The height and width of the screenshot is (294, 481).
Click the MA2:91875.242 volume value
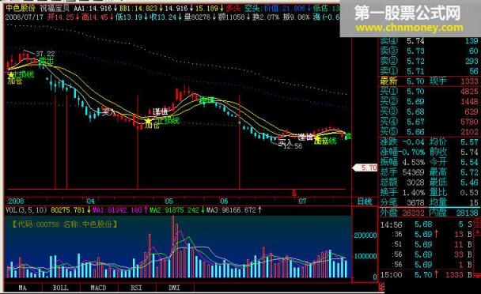[177, 210]
